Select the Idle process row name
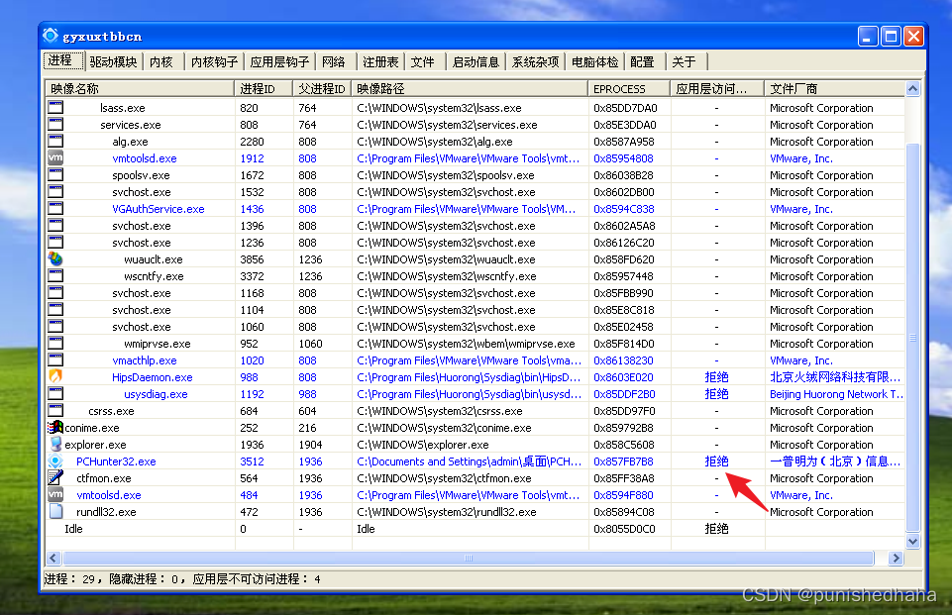The width and height of the screenshot is (952, 615). 73,529
